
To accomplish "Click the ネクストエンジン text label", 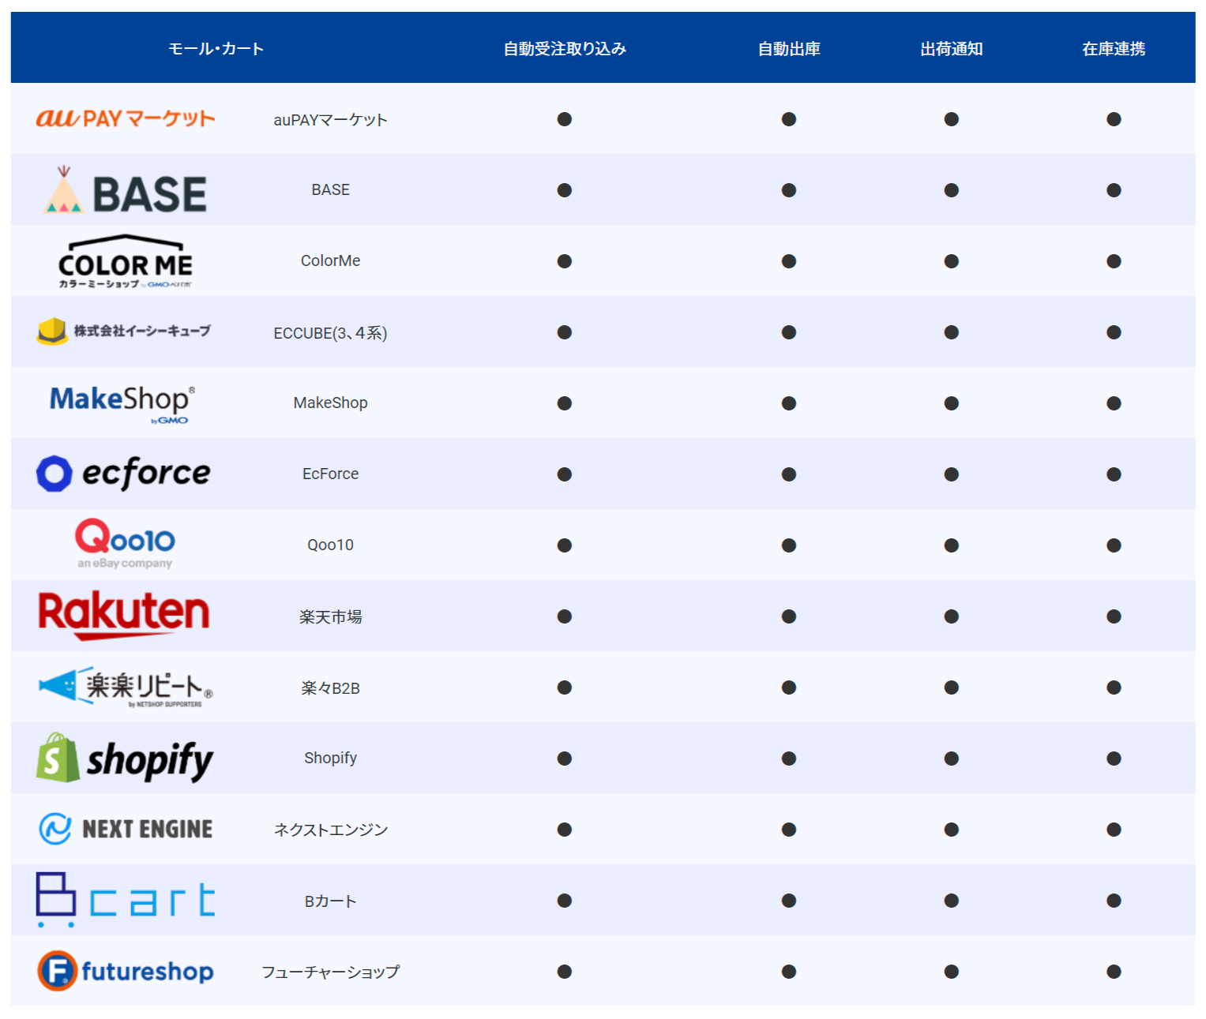I will tap(331, 830).
